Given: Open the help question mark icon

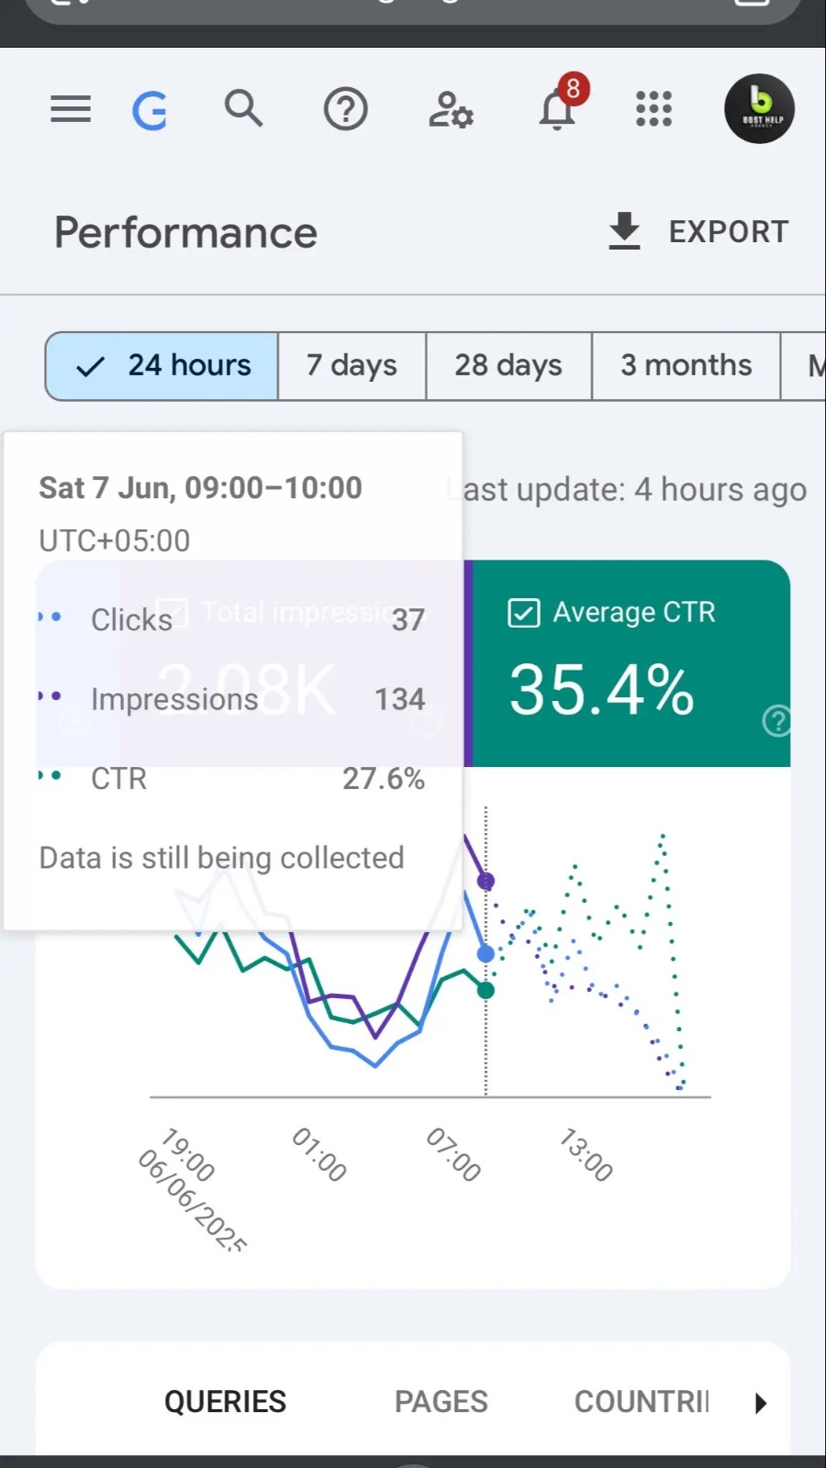Looking at the screenshot, I should pos(345,109).
